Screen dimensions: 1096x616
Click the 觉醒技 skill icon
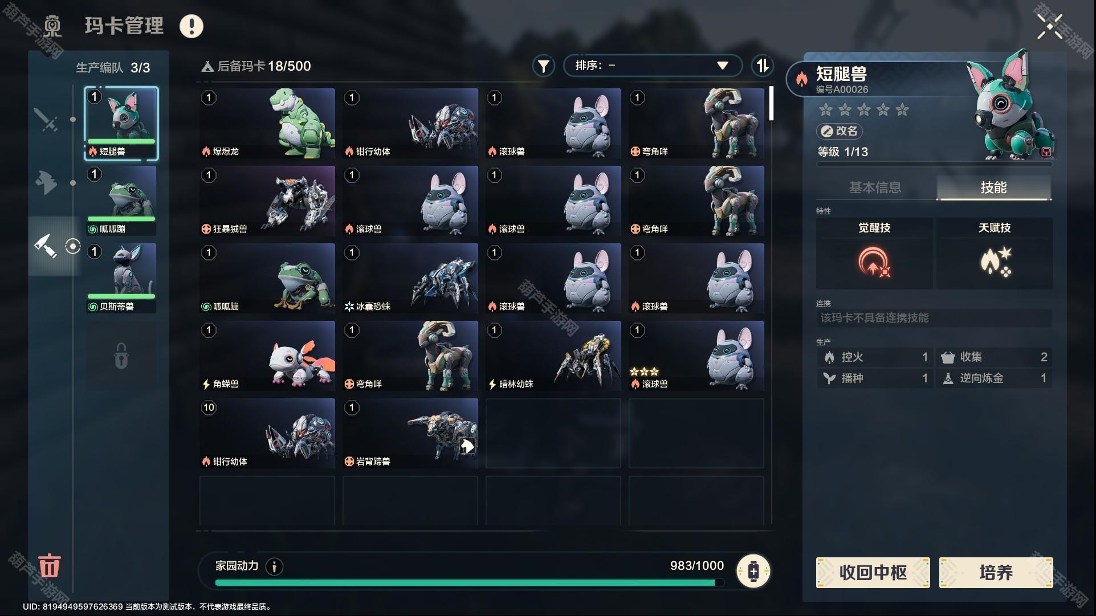[x=874, y=262]
